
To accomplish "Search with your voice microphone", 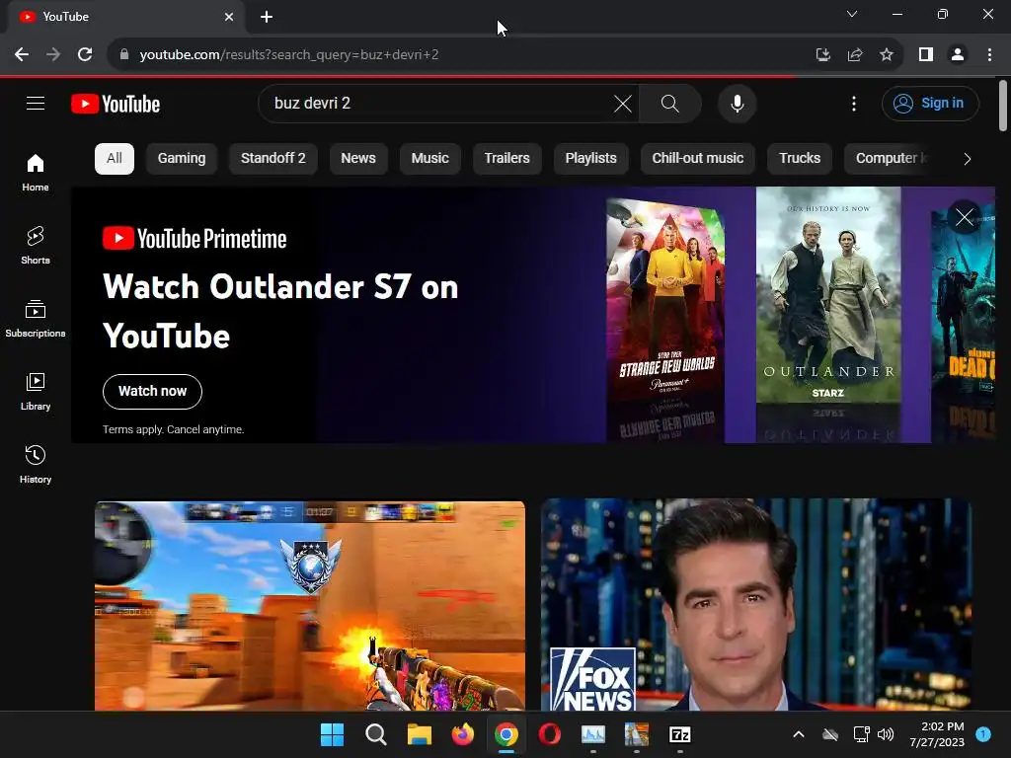I will coord(737,103).
